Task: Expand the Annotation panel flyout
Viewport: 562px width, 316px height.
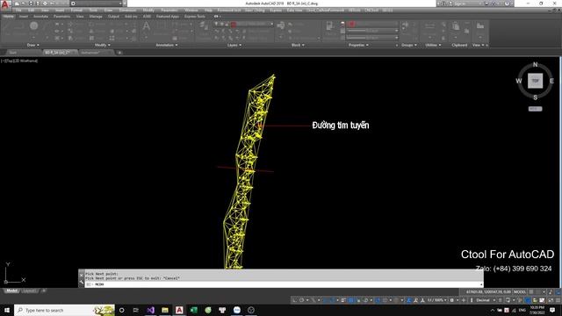Action: point(166,45)
